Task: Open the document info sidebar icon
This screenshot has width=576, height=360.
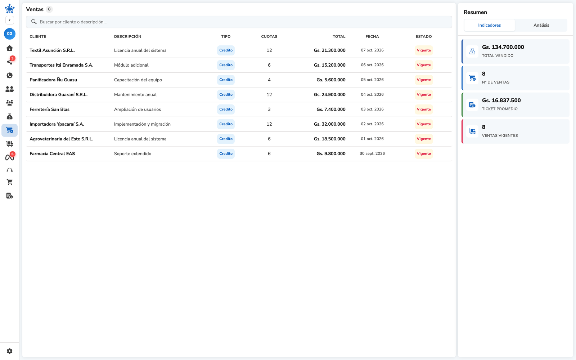Action: pyautogui.click(x=10, y=196)
